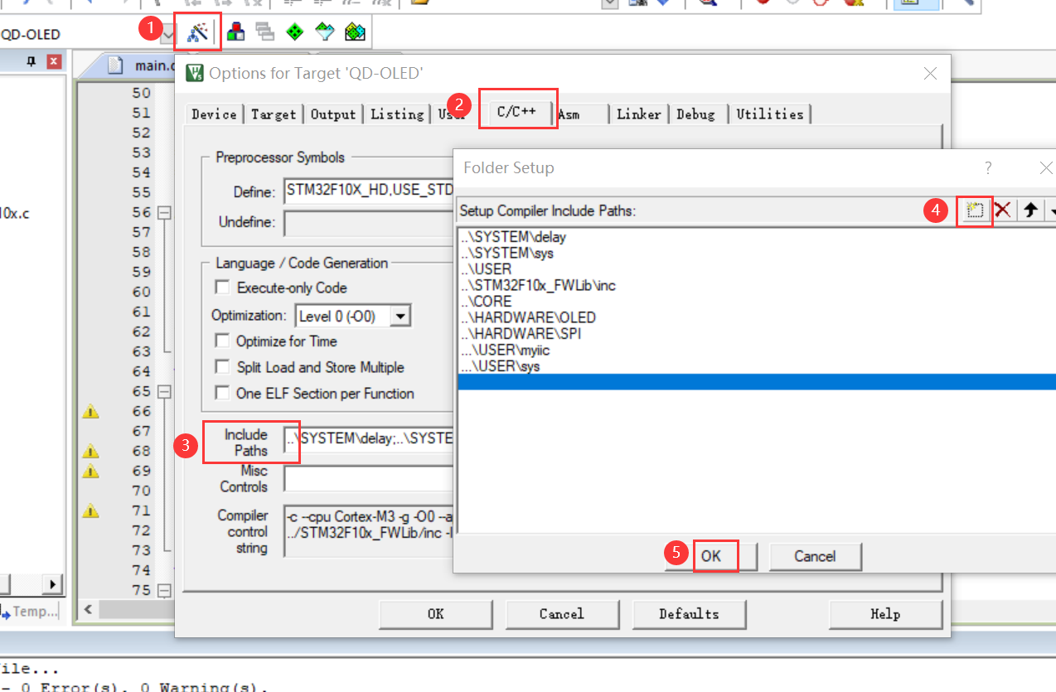Click warning icon at line 69

pyautogui.click(x=90, y=471)
